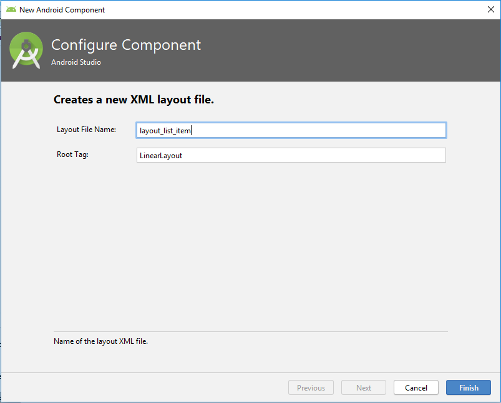501x403 pixels.
Task: Click the LinearLayout text in Root Tag
Action: point(161,156)
